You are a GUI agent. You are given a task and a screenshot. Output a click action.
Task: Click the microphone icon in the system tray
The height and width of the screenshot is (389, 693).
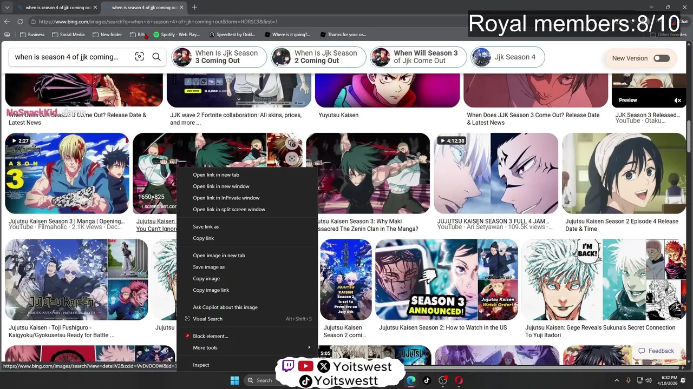628,380
